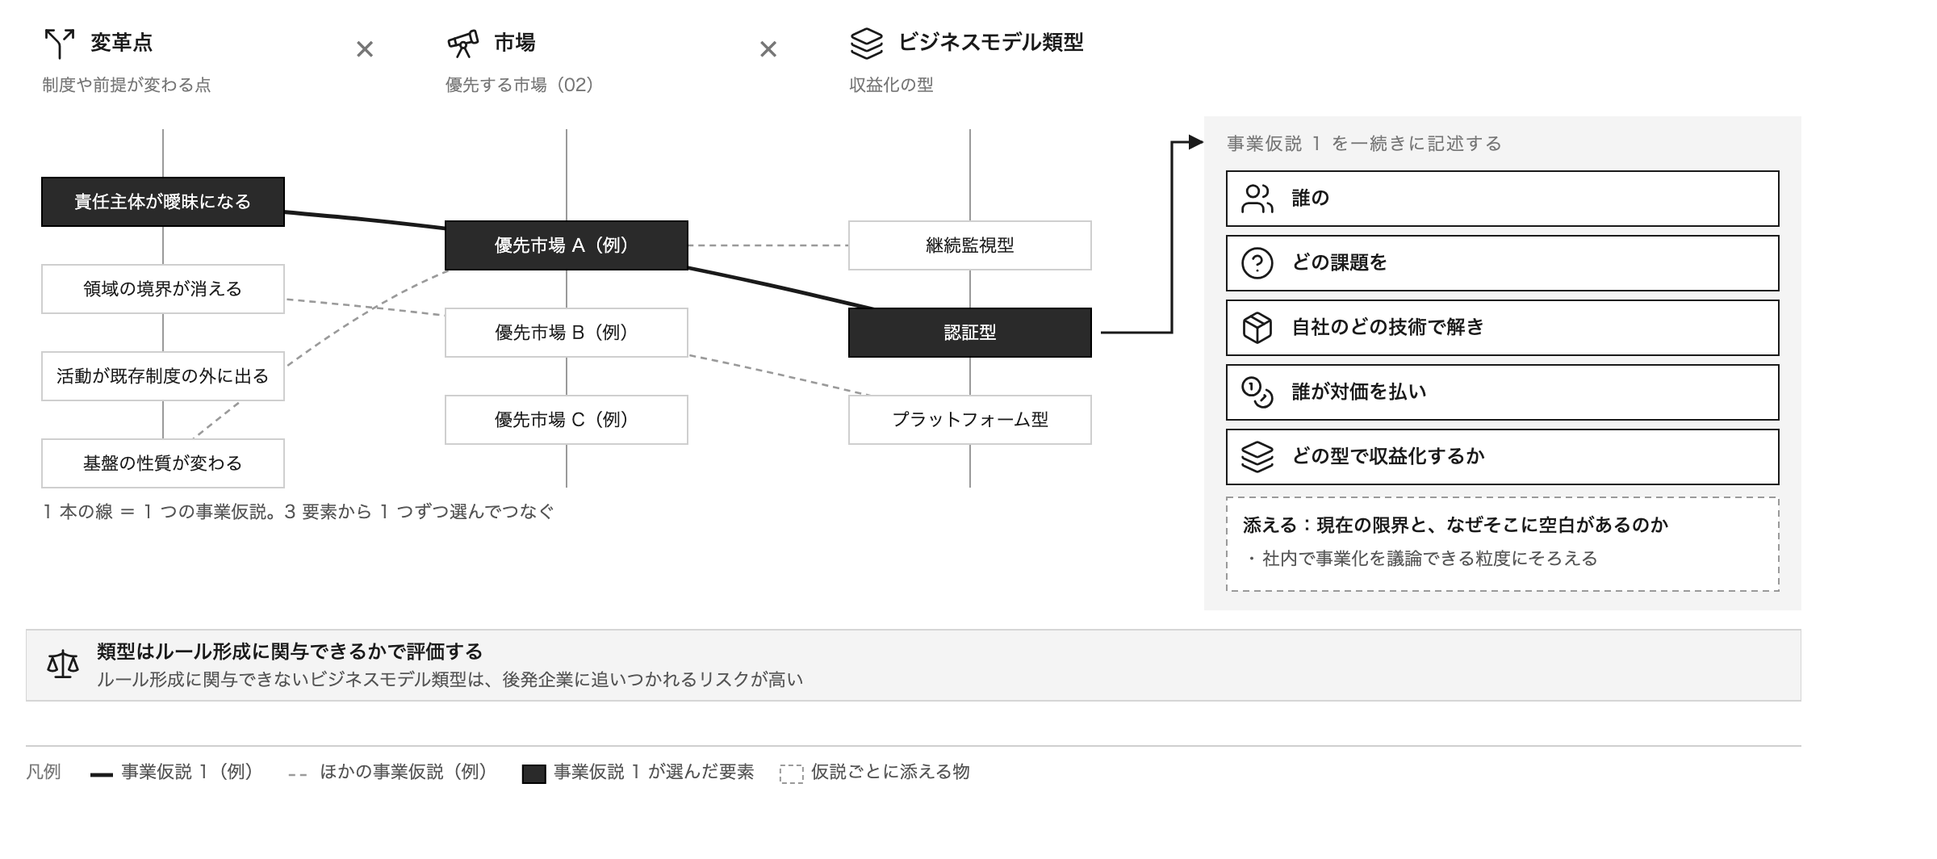Select the 継続監視型 node
Screen dimensions: 1937x859
(x=970, y=245)
